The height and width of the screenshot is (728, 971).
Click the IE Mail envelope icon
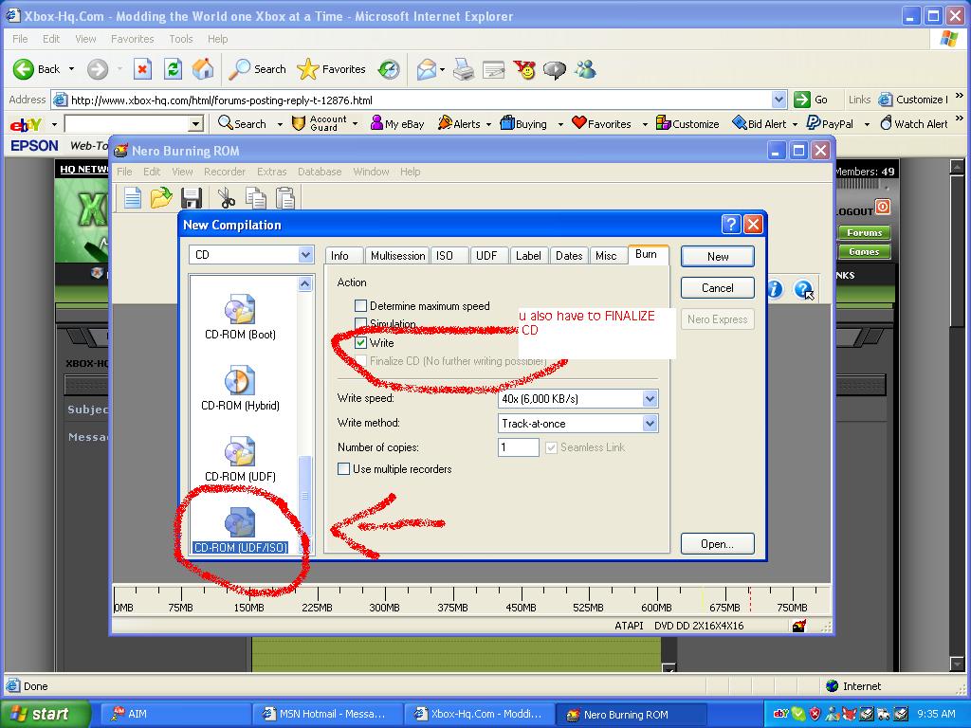click(x=427, y=69)
